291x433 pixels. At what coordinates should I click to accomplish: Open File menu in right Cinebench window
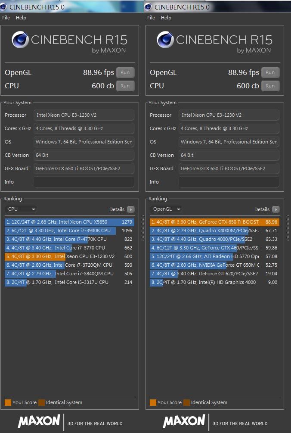(x=151, y=18)
